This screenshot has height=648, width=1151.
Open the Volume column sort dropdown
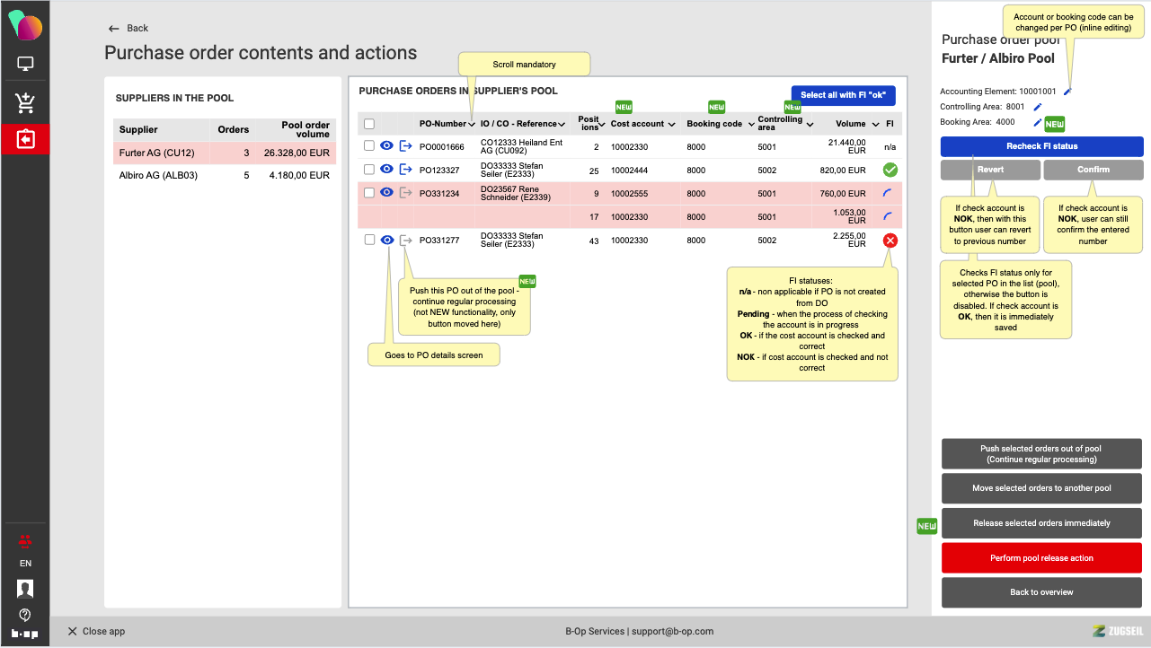(873, 125)
